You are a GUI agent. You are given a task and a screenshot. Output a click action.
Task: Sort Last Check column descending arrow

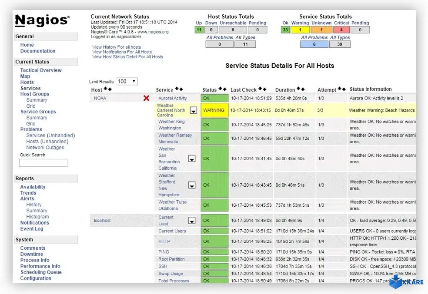(x=264, y=89)
